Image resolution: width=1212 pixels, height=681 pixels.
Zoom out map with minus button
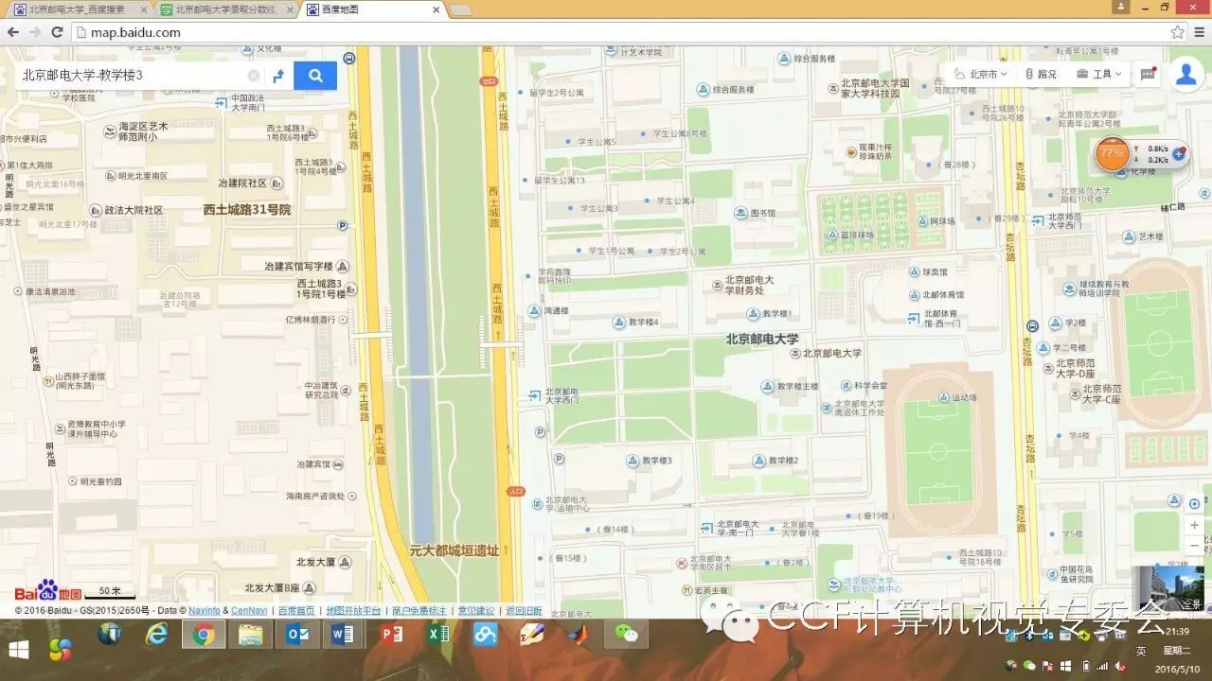click(x=1194, y=547)
